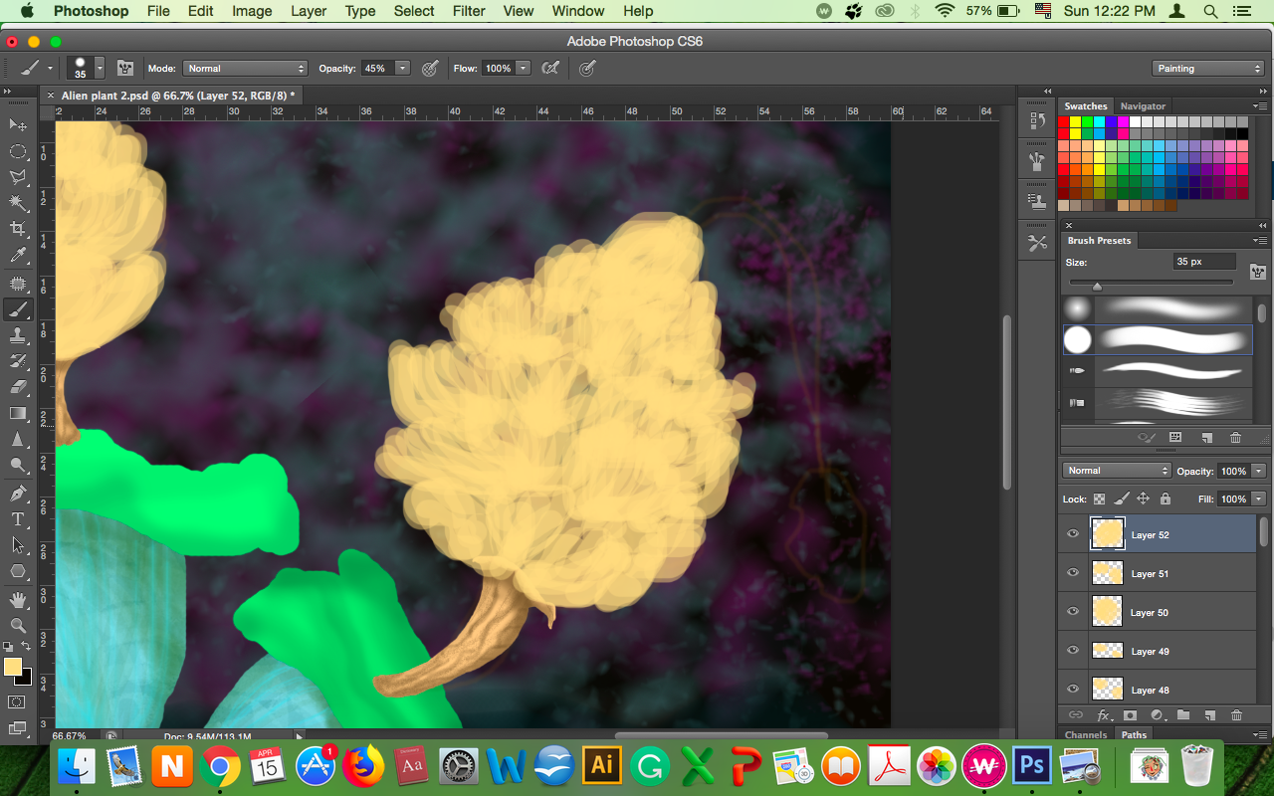This screenshot has width=1274, height=796.
Task: Open layer style fx menu
Action: point(1103,714)
